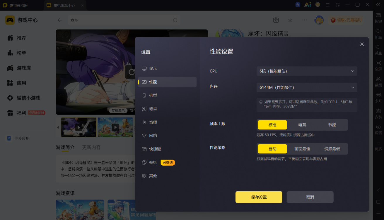Go to 福利 in game center sidebar
Screen dimensions: 384x220
tap(17, 113)
